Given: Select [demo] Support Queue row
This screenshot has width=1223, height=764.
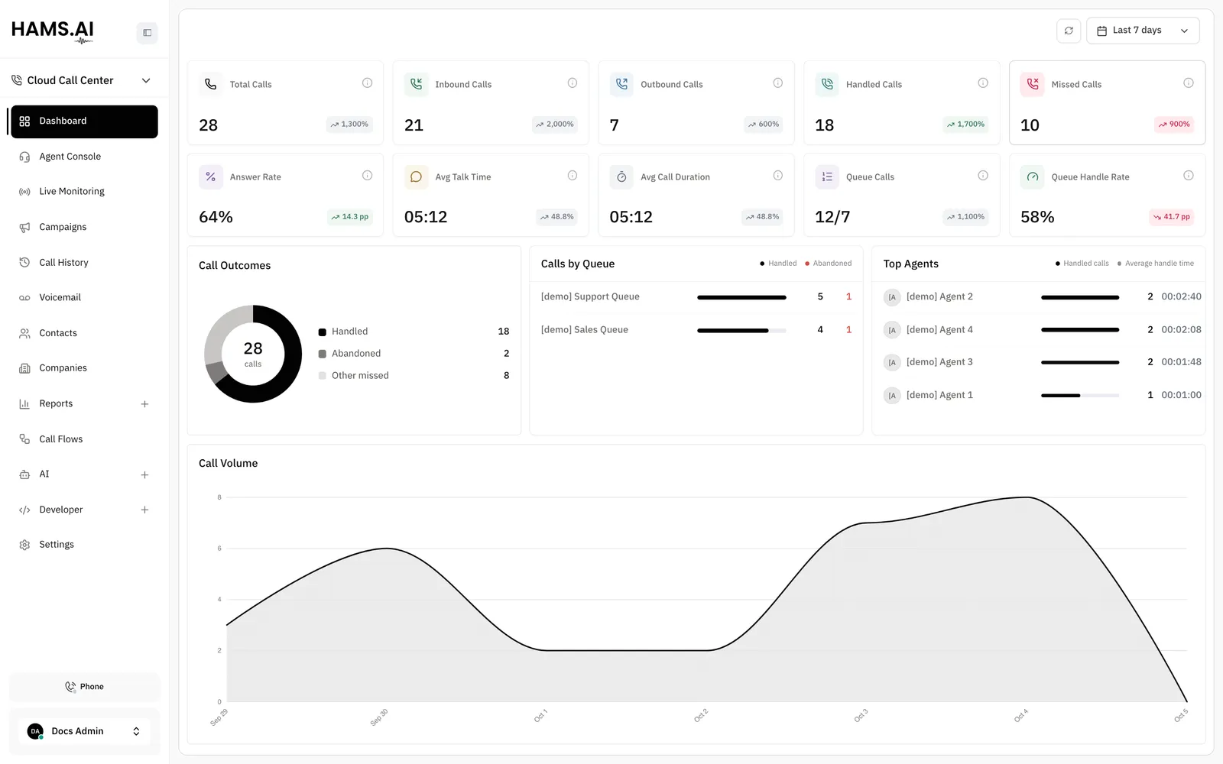Looking at the screenshot, I should click(x=696, y=296).
